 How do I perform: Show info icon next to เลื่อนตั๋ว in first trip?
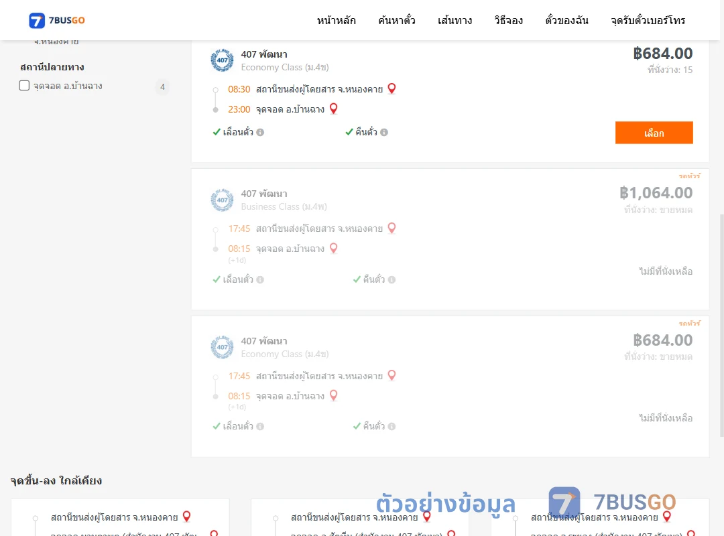pyautogui.click(x=260, y=133)
